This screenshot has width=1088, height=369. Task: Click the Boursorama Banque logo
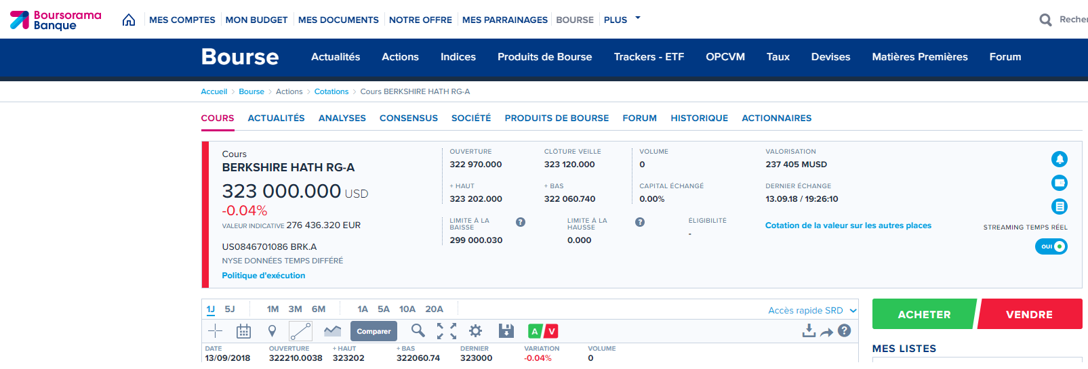(x=56, y=20)
